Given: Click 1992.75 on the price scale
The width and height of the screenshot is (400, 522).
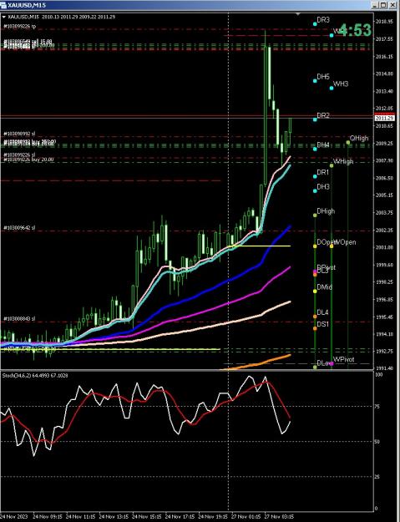Looking at the screenshot, I should [385, 352].
